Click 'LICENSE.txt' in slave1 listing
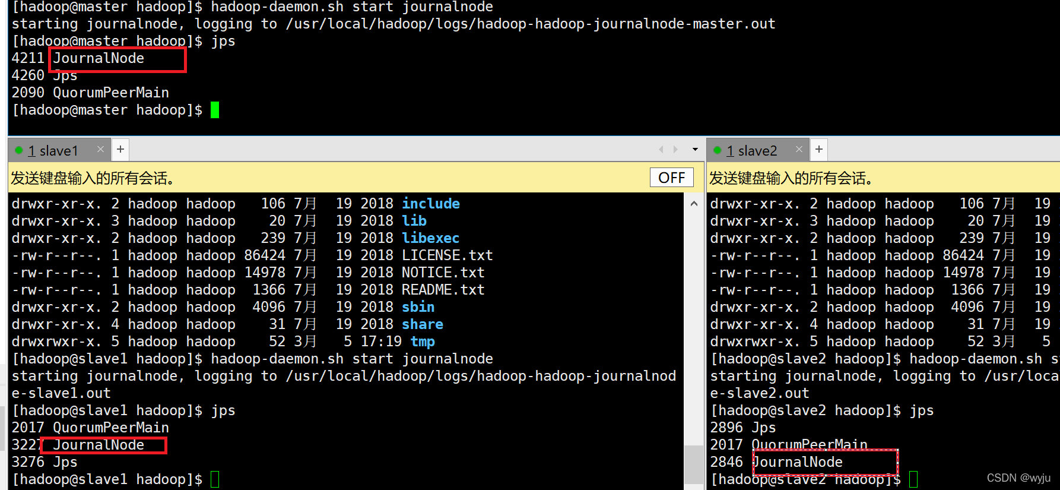This screenshot has width=1060, height=490. tap(448, 255)
